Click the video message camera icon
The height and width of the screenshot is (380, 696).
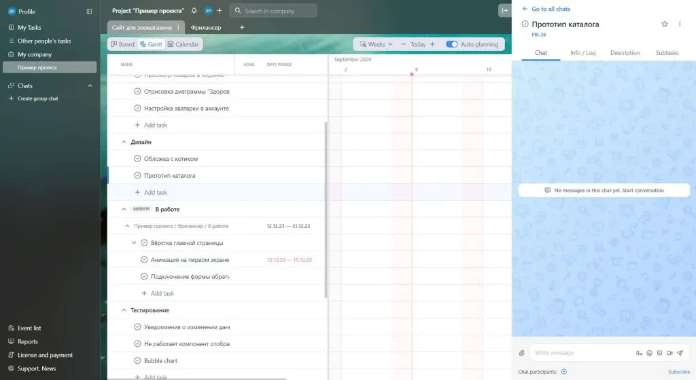click(x=669, y=353)
